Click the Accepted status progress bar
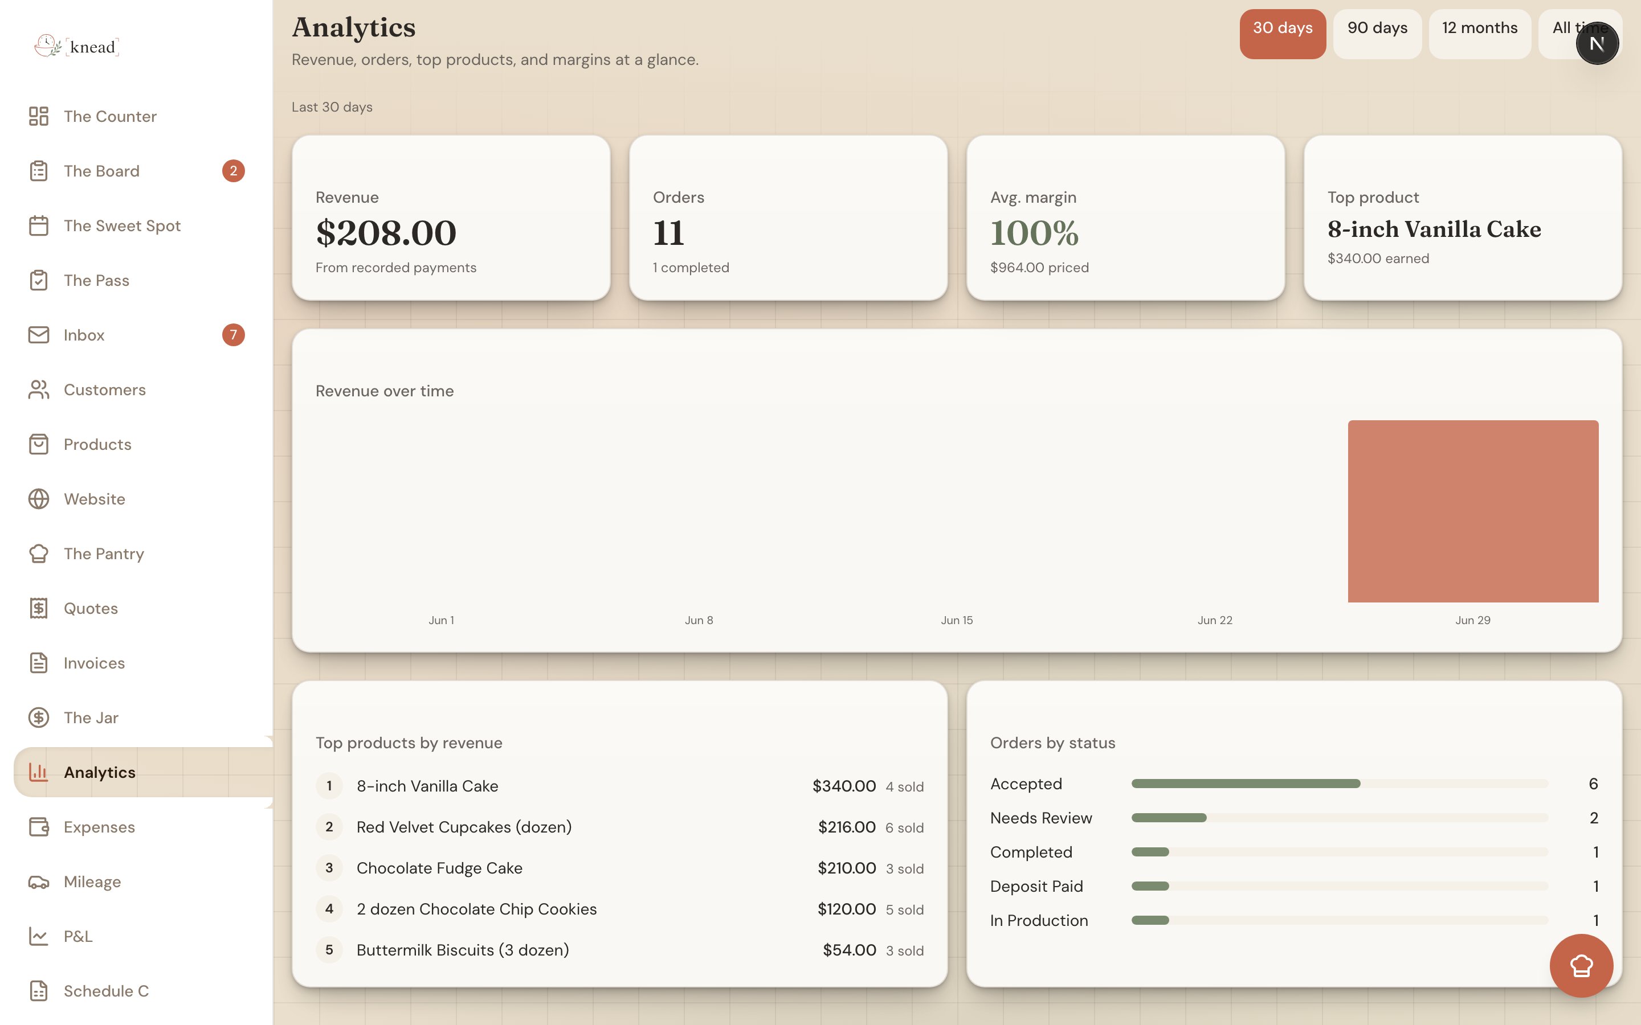 tap(1339, 784)
